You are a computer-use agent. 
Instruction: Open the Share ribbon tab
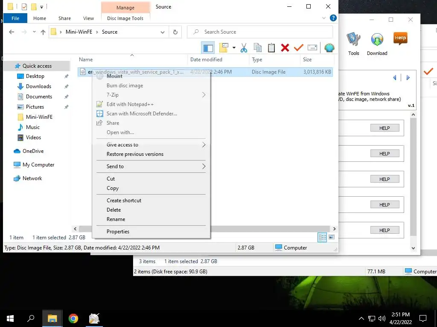[64, 18]
